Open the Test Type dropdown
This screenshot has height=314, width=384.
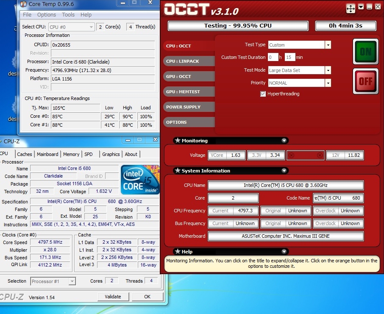(x=328, y=45)
